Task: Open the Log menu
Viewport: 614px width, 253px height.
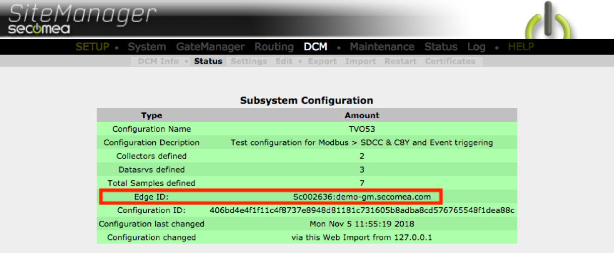Action: pyautogui.click(x=476, y=47)
